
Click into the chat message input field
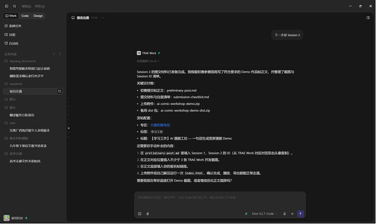tap(220, 201)
